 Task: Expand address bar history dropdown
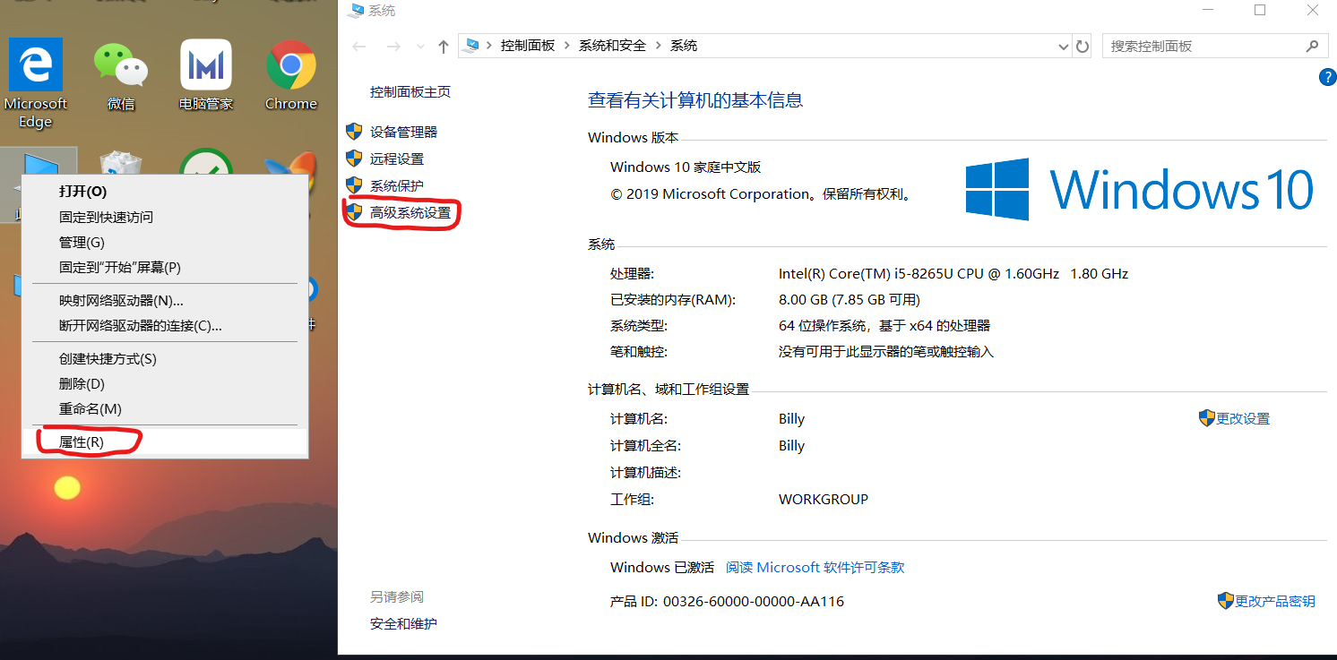(1063, 46)
